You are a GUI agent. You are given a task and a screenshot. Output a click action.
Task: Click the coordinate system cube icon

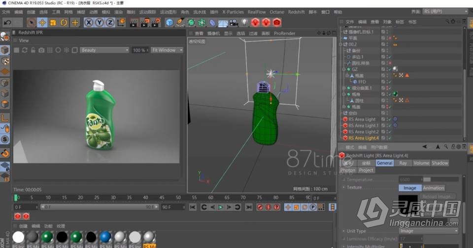click(x=121, y=22)
